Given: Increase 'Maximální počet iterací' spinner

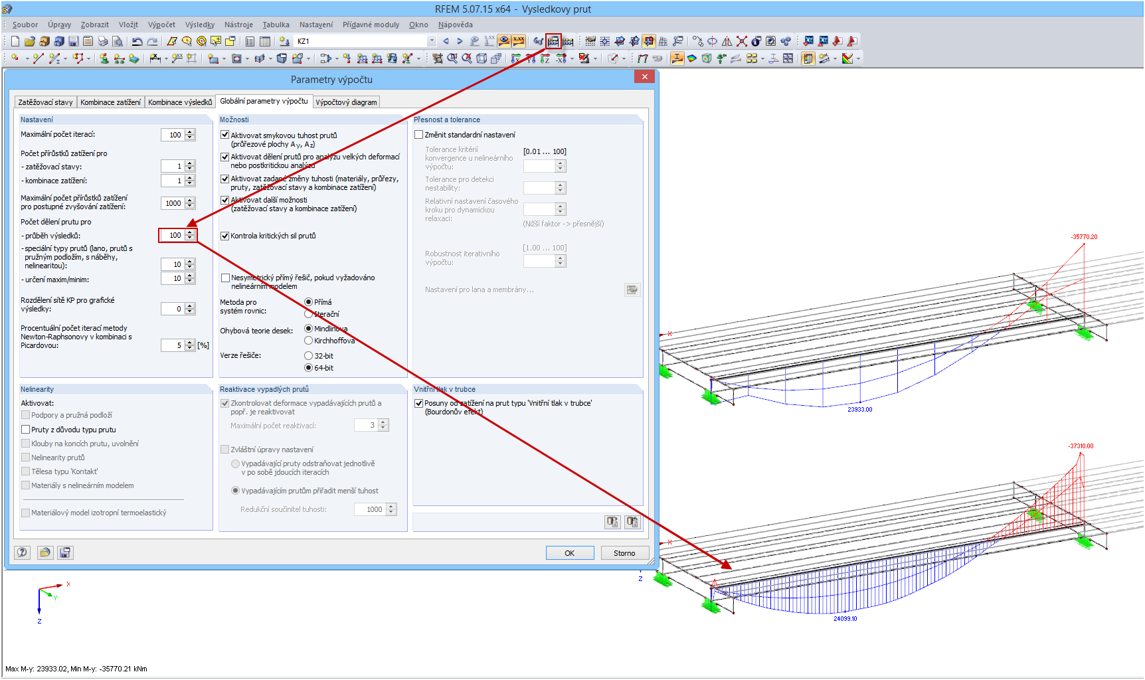Looking at the screenshot, I should coord(190,132).
